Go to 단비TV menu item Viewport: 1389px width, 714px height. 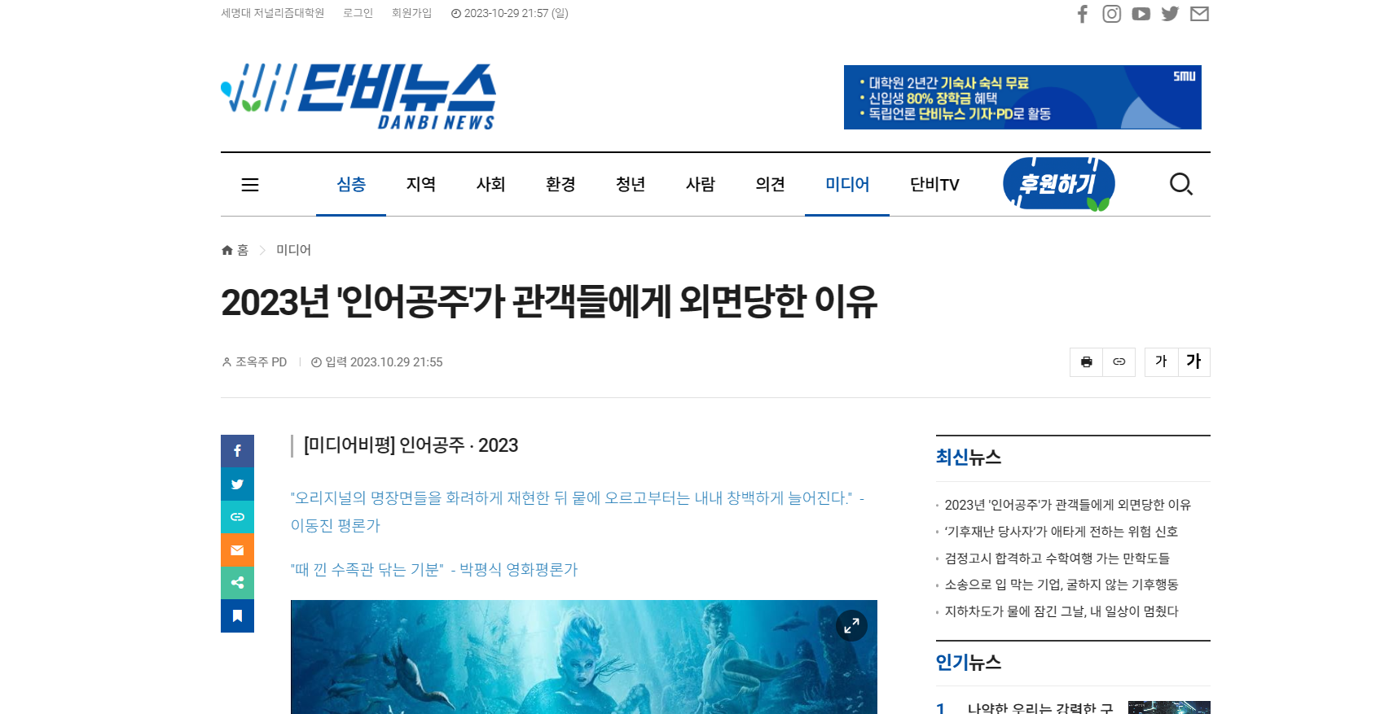934,185
